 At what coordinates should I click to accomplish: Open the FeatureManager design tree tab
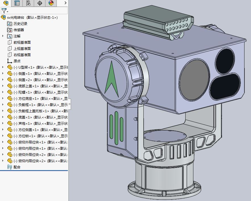[x=6, y=3]
